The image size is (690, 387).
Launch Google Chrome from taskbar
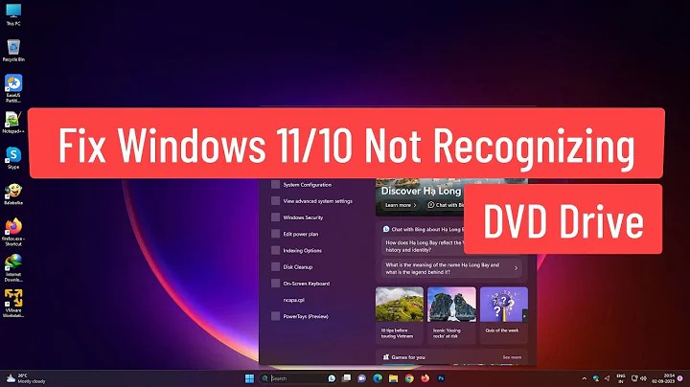click(409, 378)
